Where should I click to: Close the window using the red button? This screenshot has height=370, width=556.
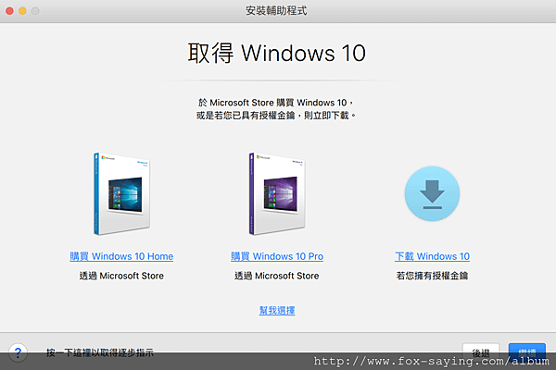point(9,11)
